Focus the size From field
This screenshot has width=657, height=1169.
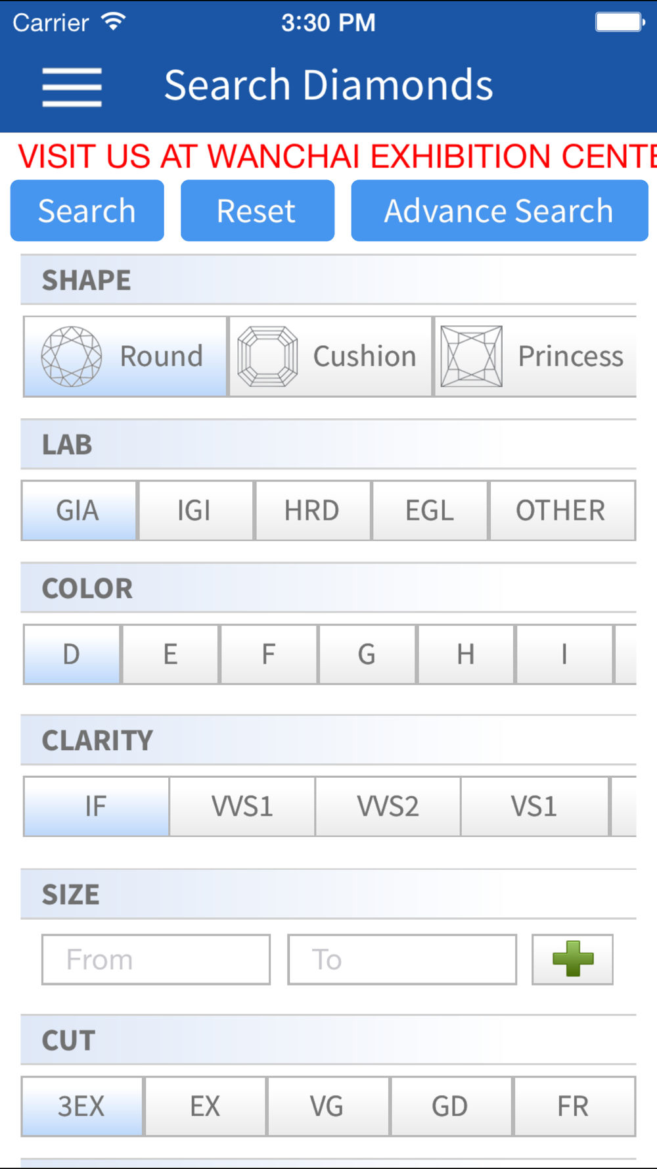coord(156,959)
